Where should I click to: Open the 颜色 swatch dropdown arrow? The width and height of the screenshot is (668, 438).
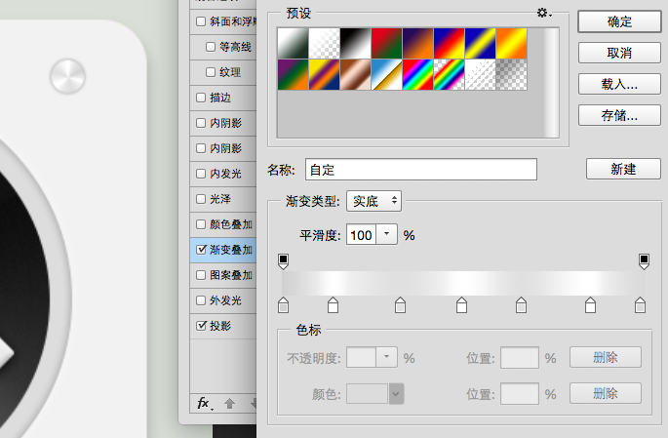[396, 394]
